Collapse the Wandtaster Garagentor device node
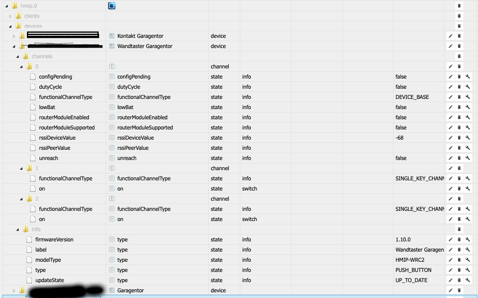 coord(14,46)
